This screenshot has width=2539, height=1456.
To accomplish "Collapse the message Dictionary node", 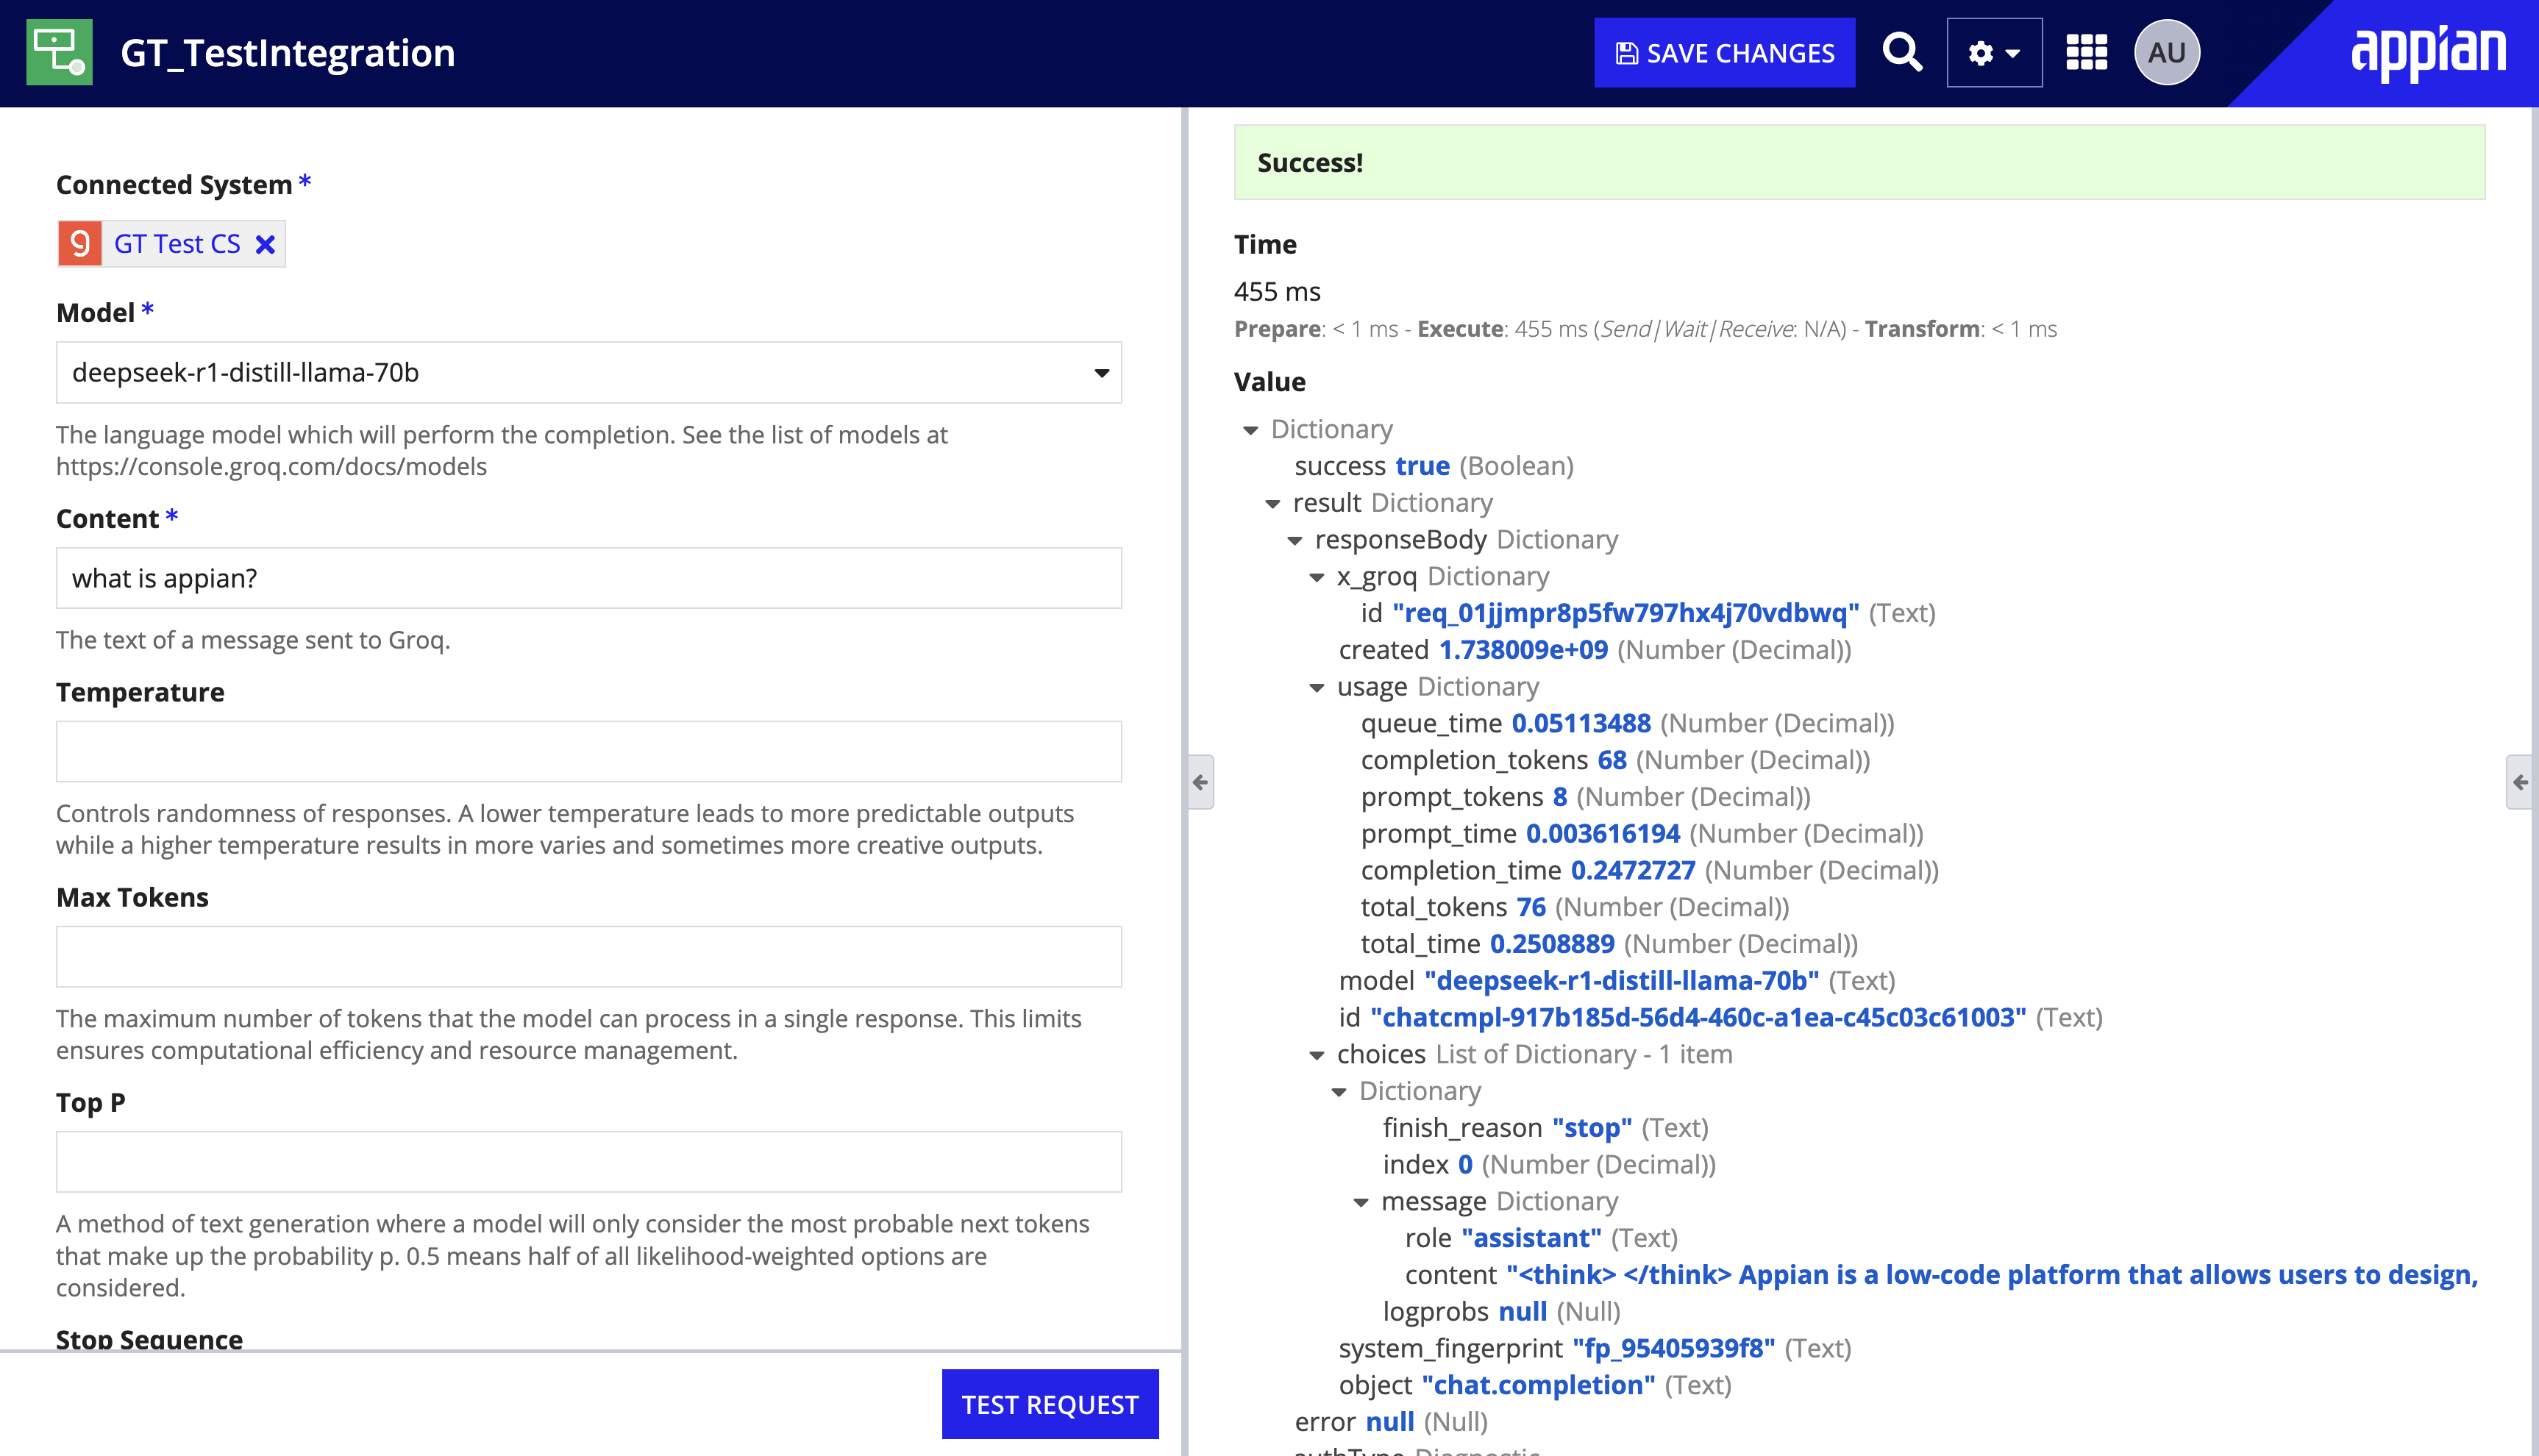I will pos(1360,1202).
